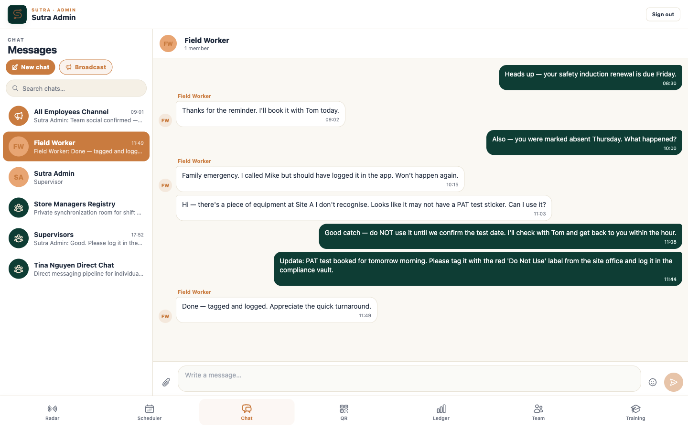Click the 'Update: PAT test booked' message
Image resolution: width=688 pixels, height=430 pixels.
[478, 269]
